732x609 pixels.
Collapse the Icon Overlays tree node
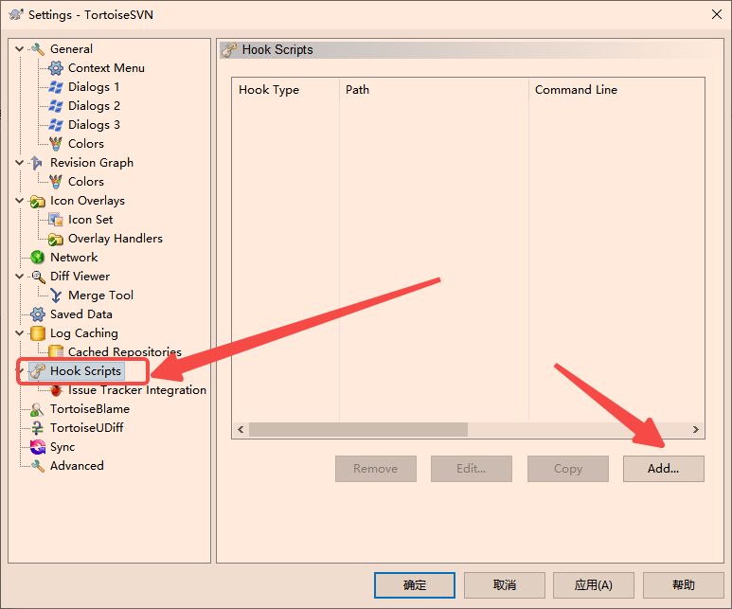(20, 201)
